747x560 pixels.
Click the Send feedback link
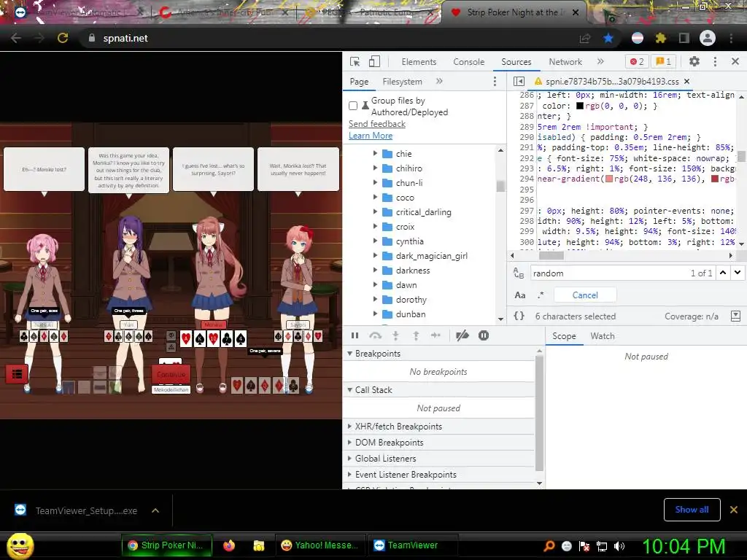(x=377, y=124)
